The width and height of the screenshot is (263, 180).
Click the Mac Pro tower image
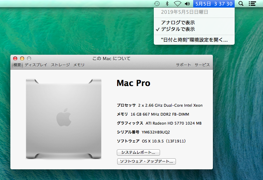point(64,118)
